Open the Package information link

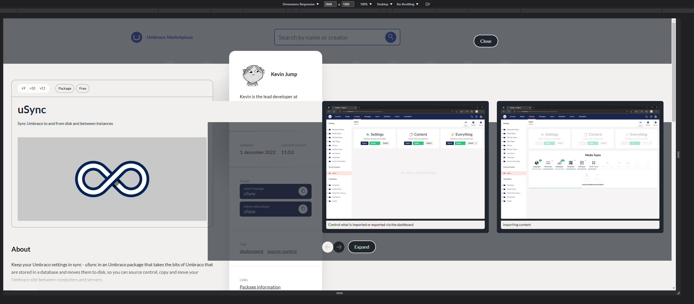point(260,287)
